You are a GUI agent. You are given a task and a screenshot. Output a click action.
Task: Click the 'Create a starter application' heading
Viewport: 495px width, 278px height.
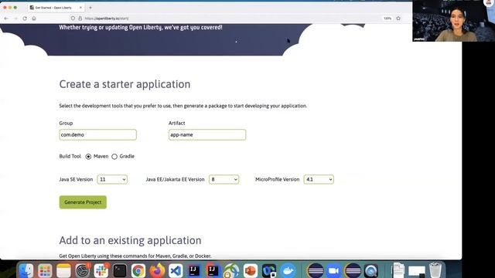coord(125,84)
